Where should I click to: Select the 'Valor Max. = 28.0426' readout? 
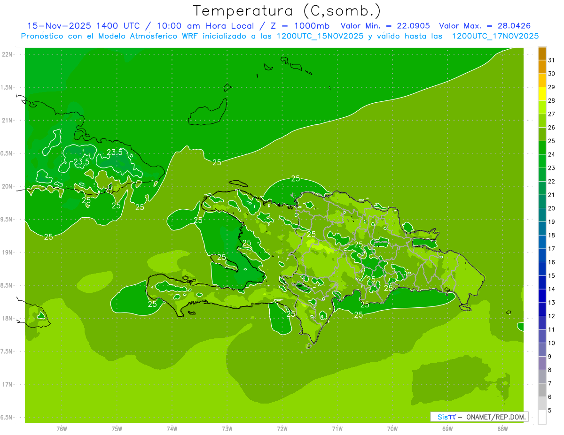[x=485, y=26]
